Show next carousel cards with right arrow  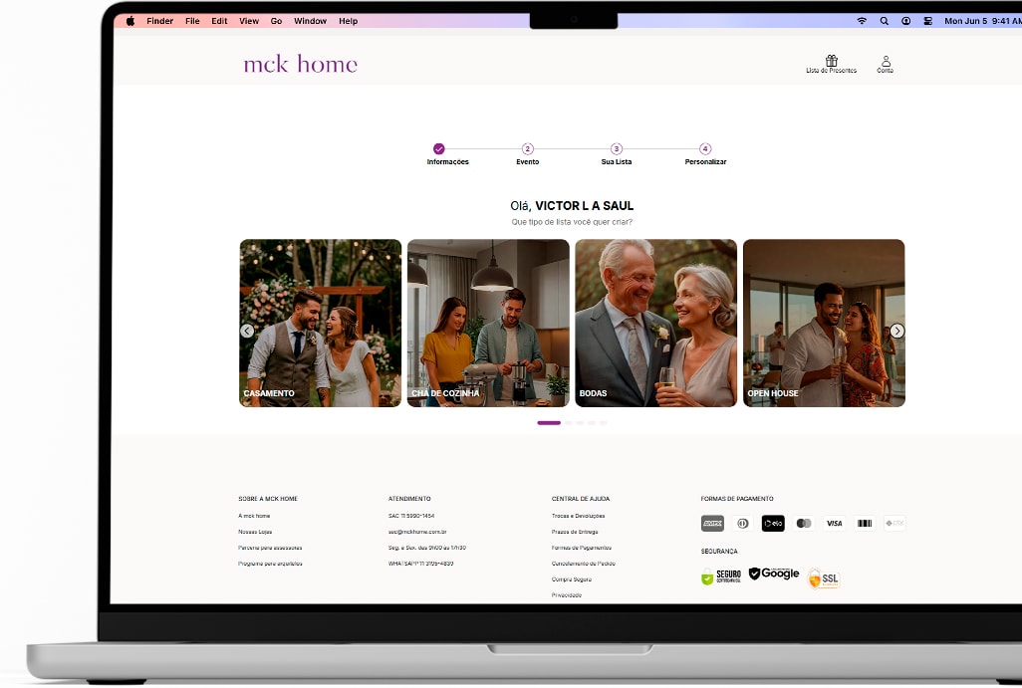coord(897,331)
